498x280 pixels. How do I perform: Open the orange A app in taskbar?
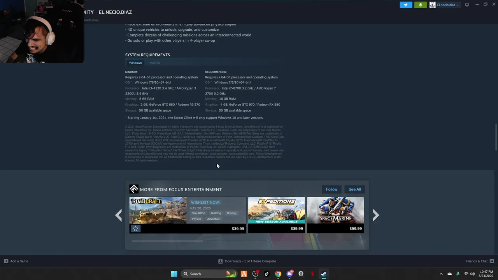(244, 274)
